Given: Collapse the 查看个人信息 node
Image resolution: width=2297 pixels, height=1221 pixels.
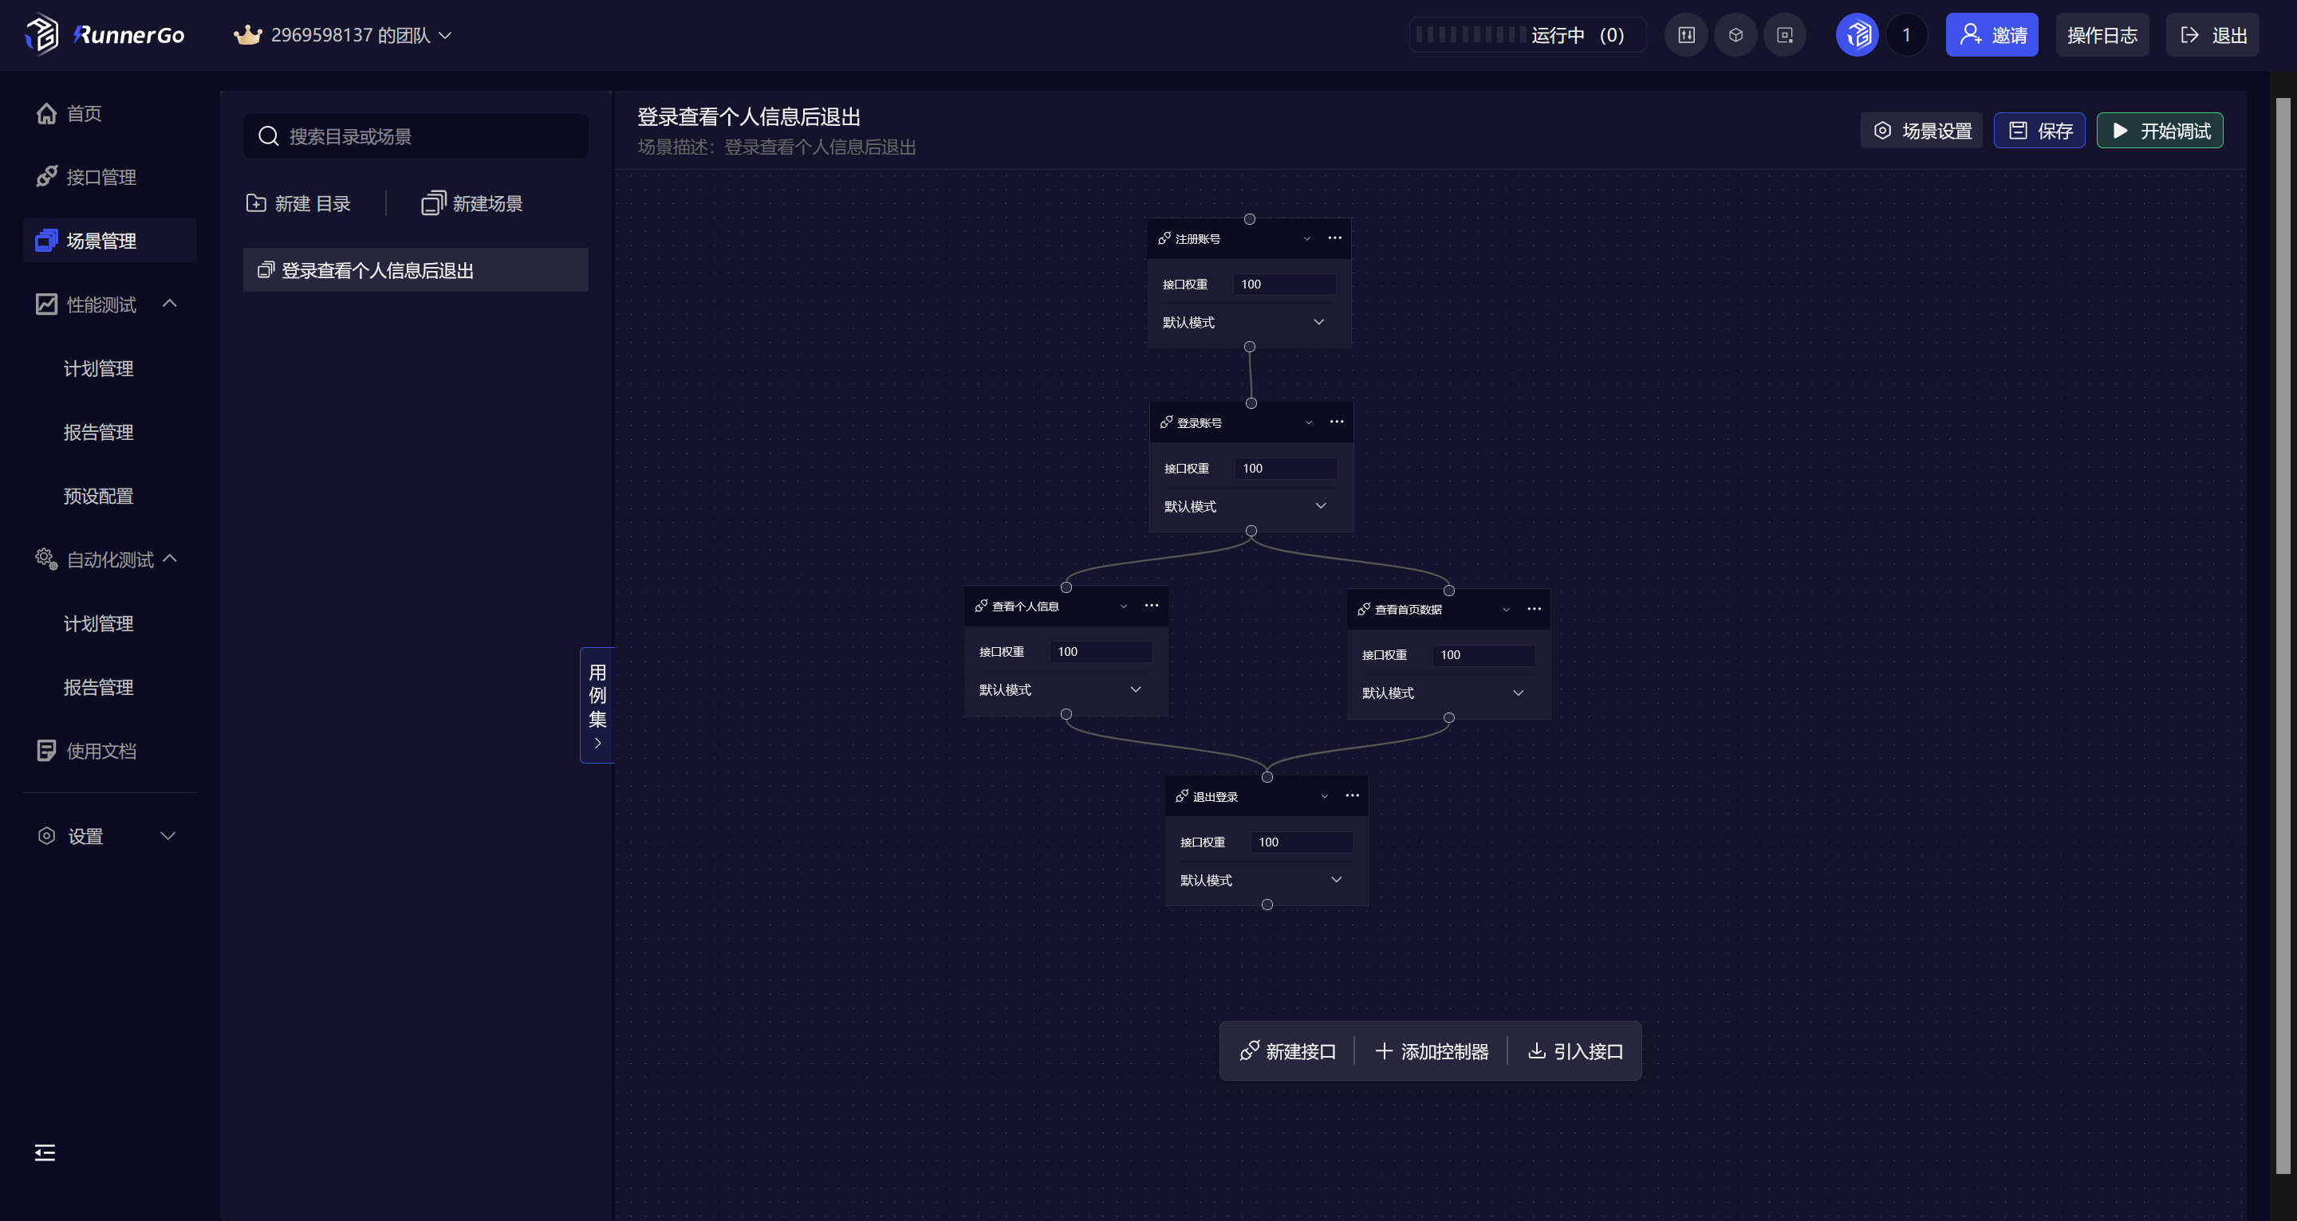Looking at the screenshot, I should click(1124, 606).
